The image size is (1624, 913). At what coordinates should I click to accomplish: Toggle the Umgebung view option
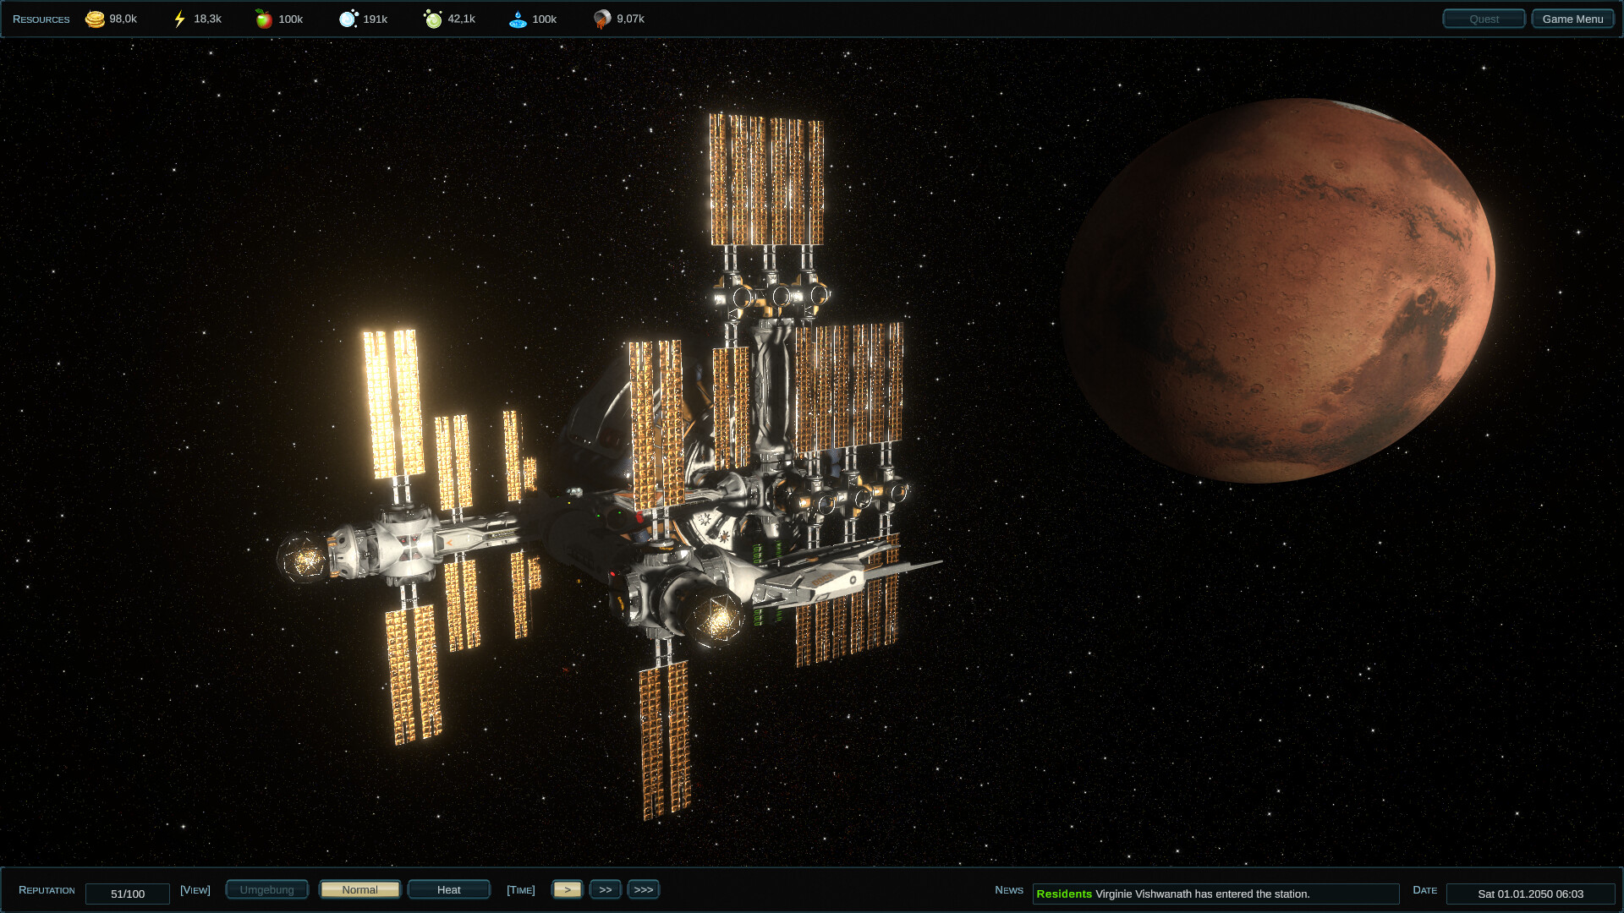pos(266,889)
